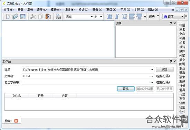Expand overflow chevron next to 词典

point(158,16)
